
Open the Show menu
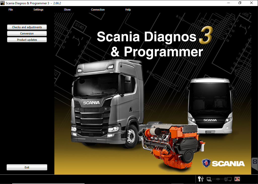tap(67, 10)
